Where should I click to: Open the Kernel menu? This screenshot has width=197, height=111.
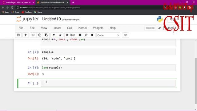pos(82,28)
